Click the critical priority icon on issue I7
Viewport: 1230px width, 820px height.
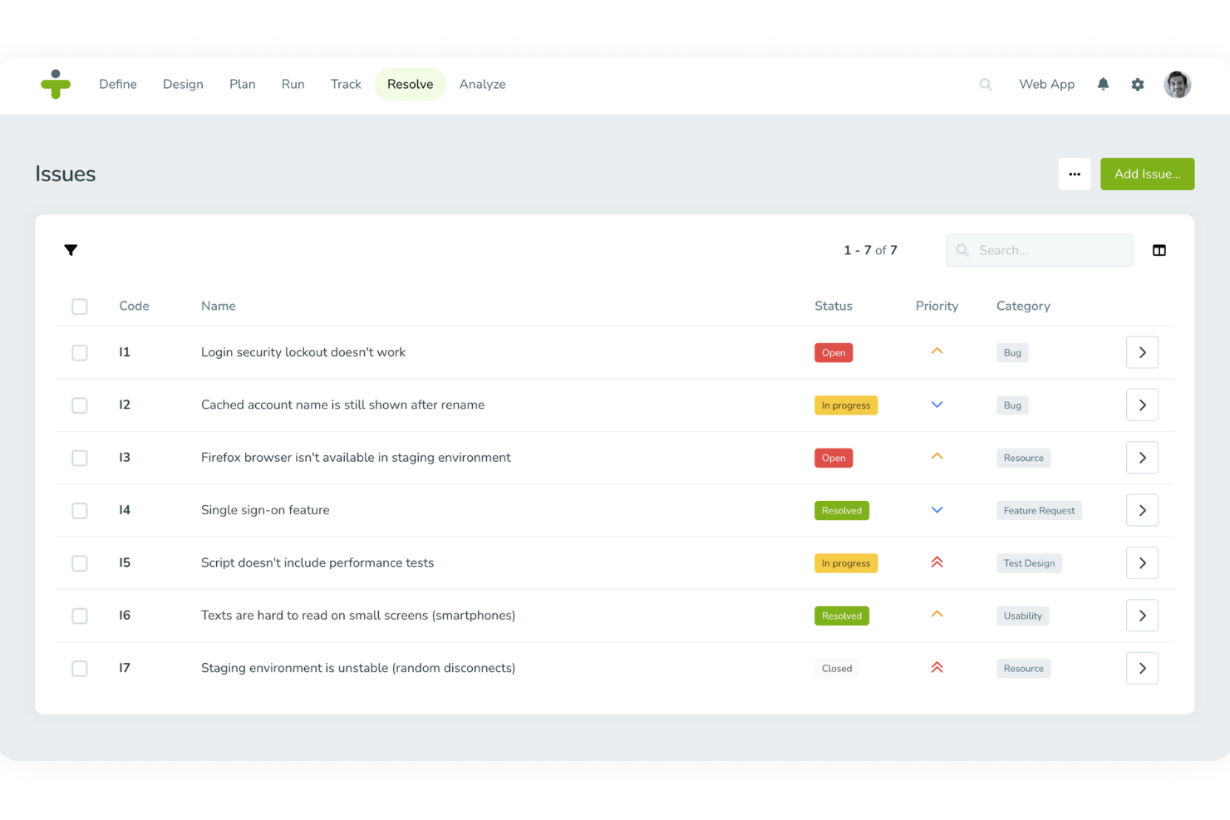coord(937,667)
